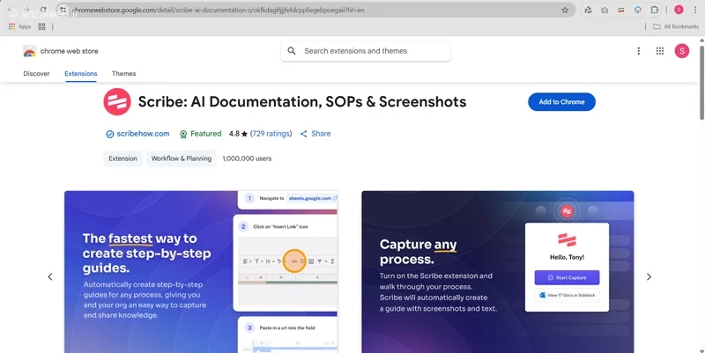Click the Workflow & Planning chip
The image size is (705, 353).
point(182,158)
